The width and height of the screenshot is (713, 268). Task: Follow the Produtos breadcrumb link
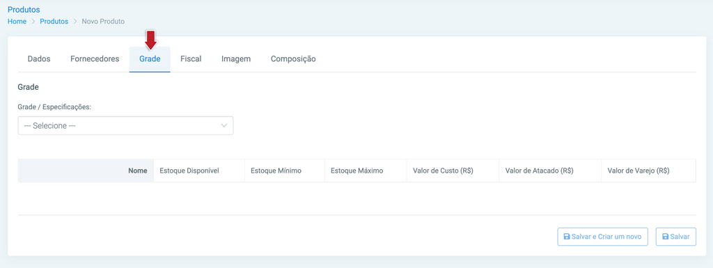coord(54,22)
